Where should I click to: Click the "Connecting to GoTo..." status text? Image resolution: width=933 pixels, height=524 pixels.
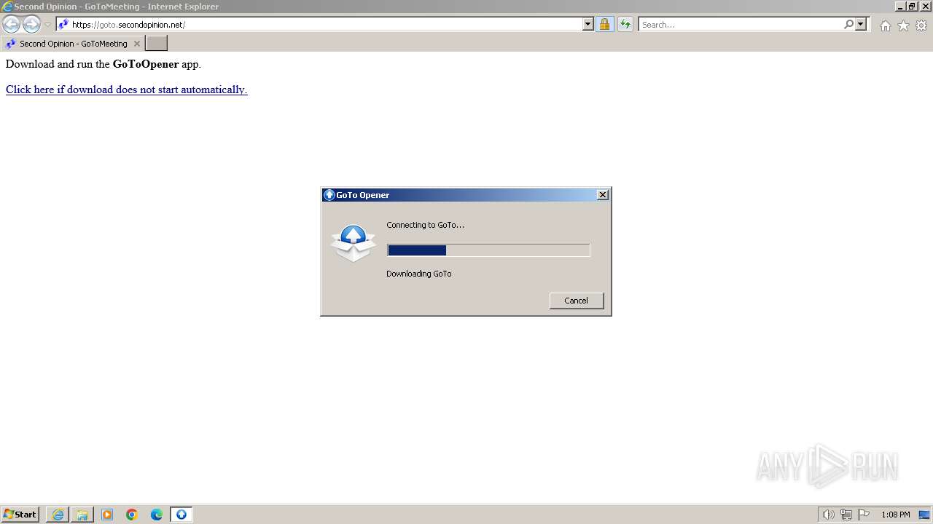pos(425,225)
